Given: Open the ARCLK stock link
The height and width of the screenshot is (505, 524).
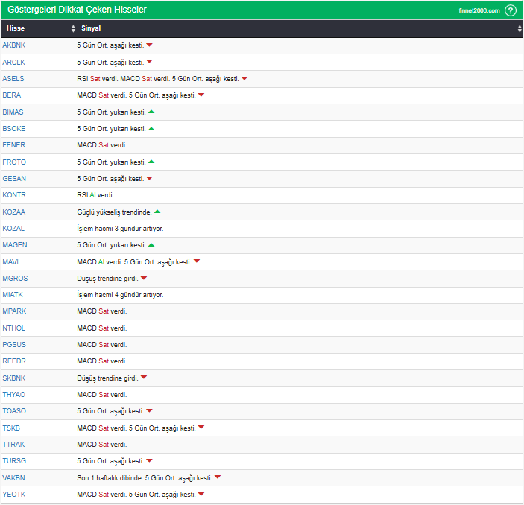Looking at the screenshot, I should tap(13, 63).
